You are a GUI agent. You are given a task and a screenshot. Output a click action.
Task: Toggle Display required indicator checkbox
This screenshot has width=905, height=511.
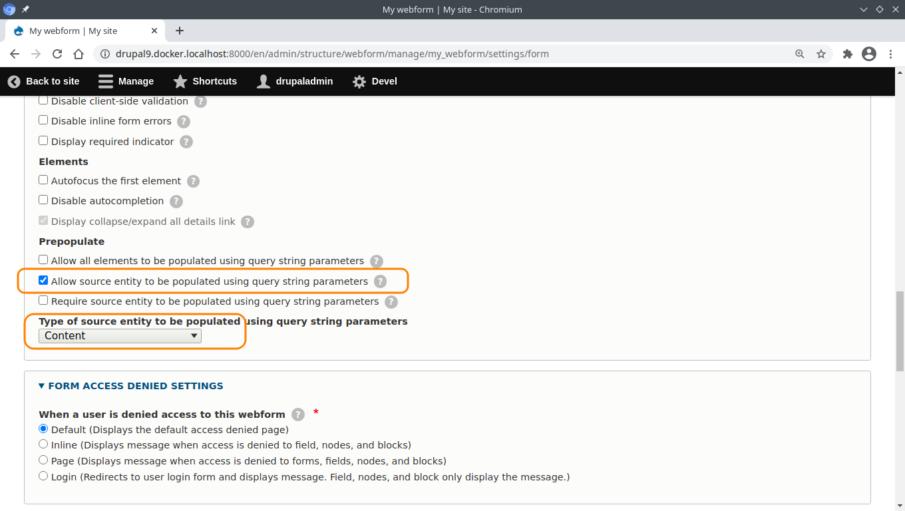tap(43, 140)
